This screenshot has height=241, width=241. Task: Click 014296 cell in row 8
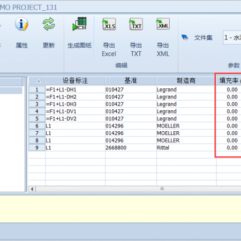coord(131,140)
